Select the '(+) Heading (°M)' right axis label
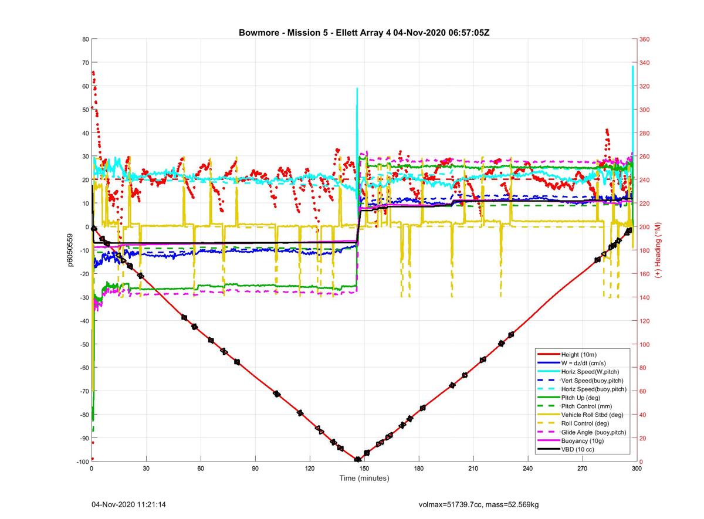The width and height of the screenshot is (704, 519). click(x=658, y=250)
